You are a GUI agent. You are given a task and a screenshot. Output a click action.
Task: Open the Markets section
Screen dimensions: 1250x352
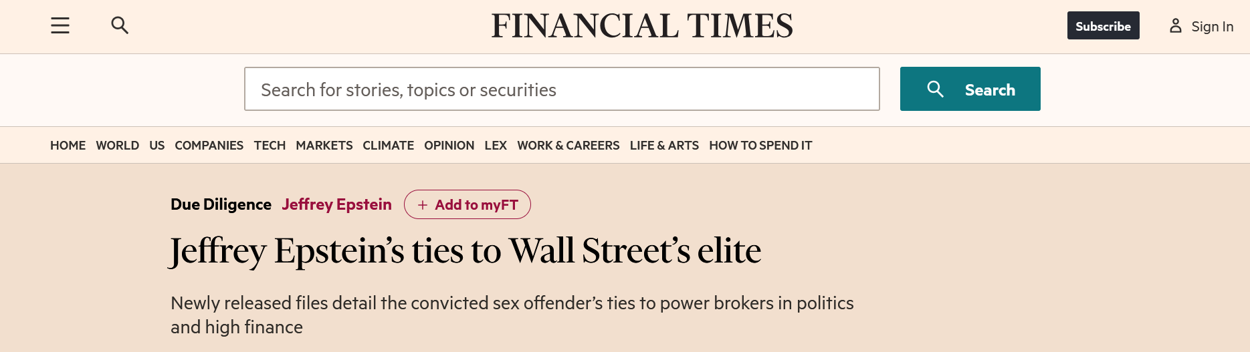click(x=324, y=146)
